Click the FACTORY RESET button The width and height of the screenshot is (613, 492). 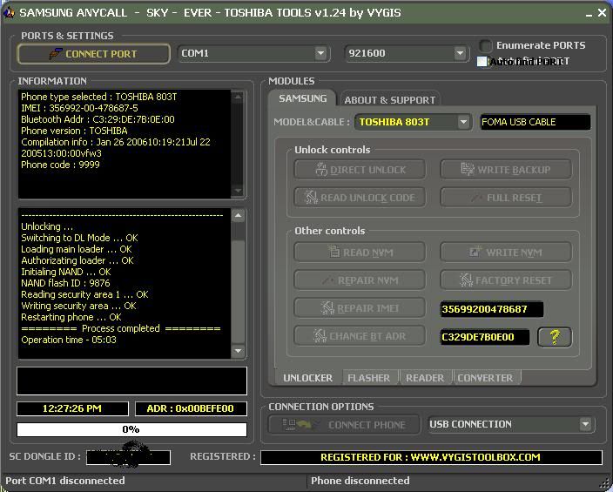[x=506, y=280]
